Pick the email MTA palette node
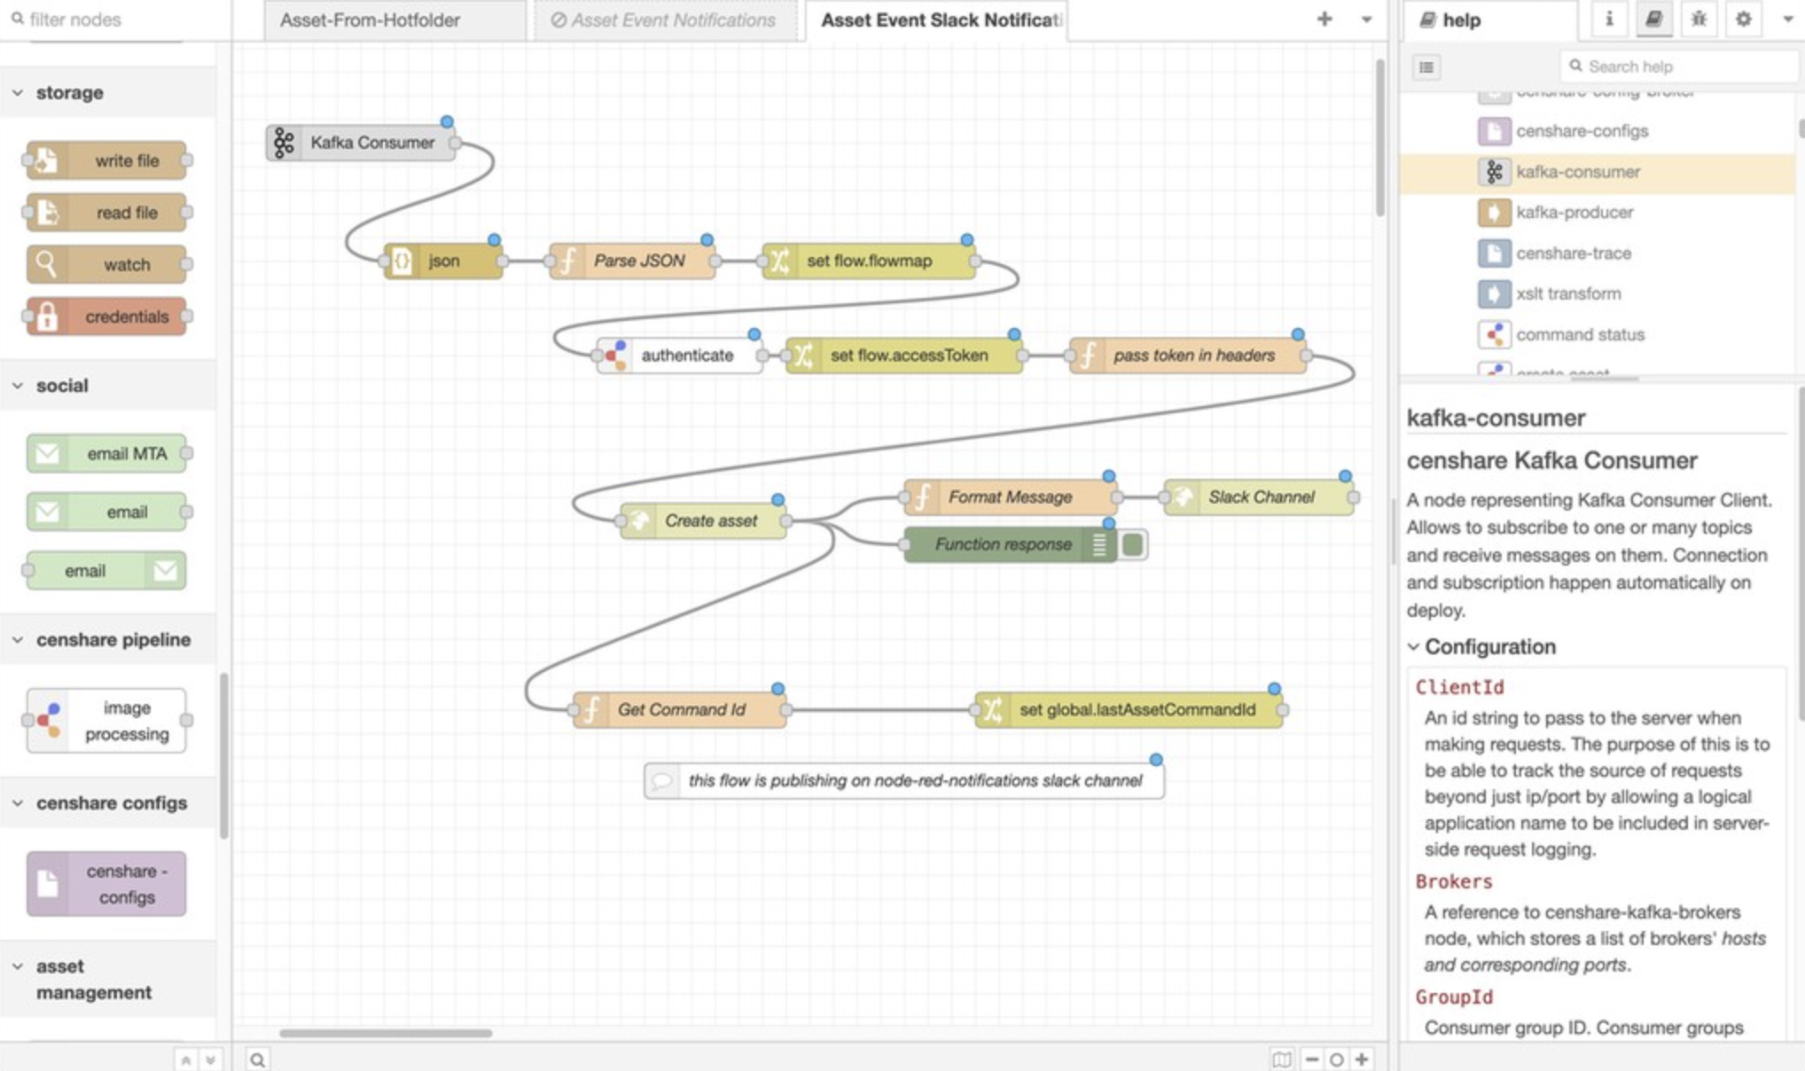The height and width of the screenshot is (1071, 1805). (106, 453)
